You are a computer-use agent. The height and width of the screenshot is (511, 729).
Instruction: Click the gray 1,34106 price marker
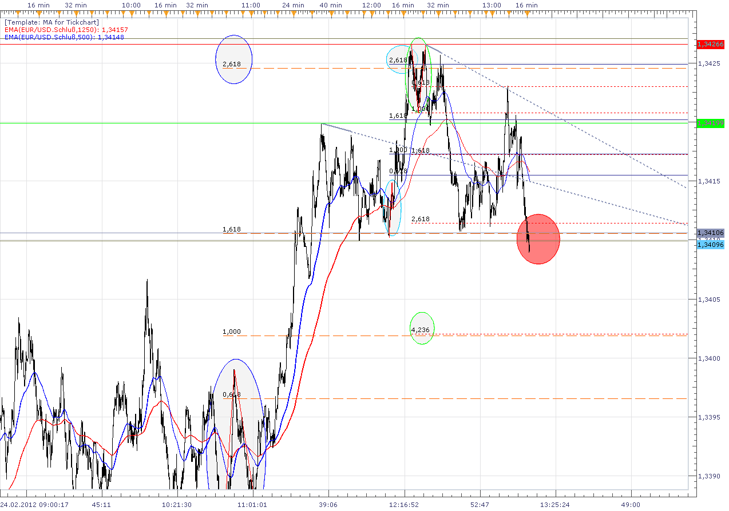point(710,233)
